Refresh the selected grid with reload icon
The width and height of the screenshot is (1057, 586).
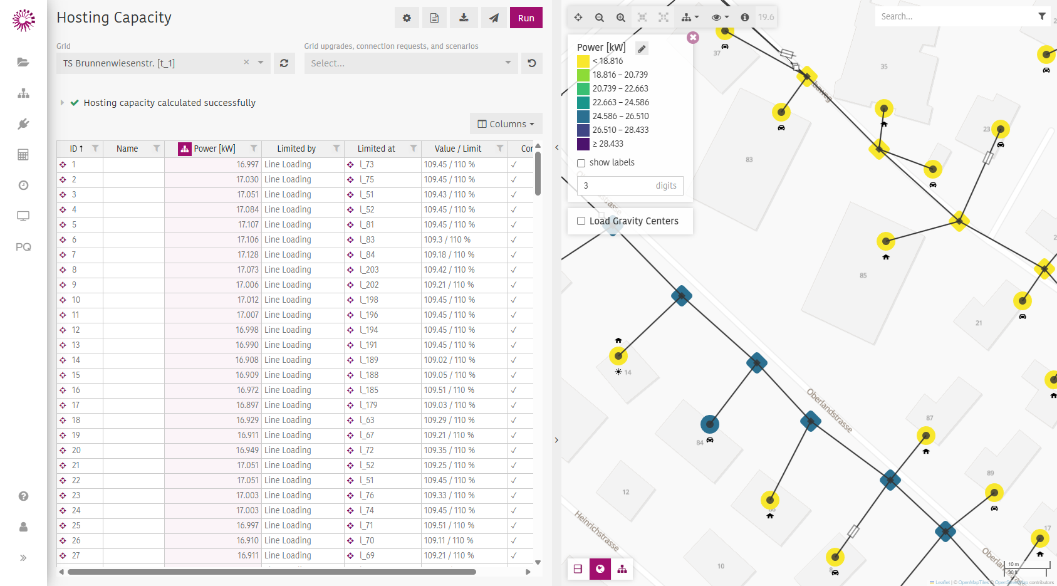pyautogui.click(x=284, y=63)
